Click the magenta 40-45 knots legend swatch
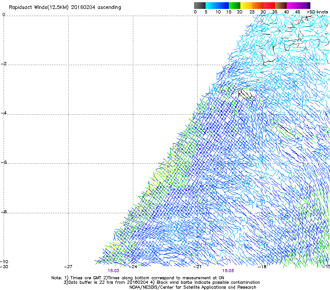Viewport: 330px width, 290px height. coord(293,5)
